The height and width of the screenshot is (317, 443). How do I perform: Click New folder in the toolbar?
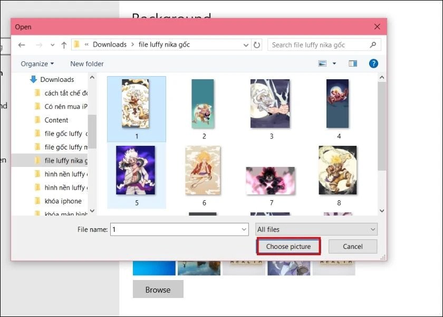[86, 63]
